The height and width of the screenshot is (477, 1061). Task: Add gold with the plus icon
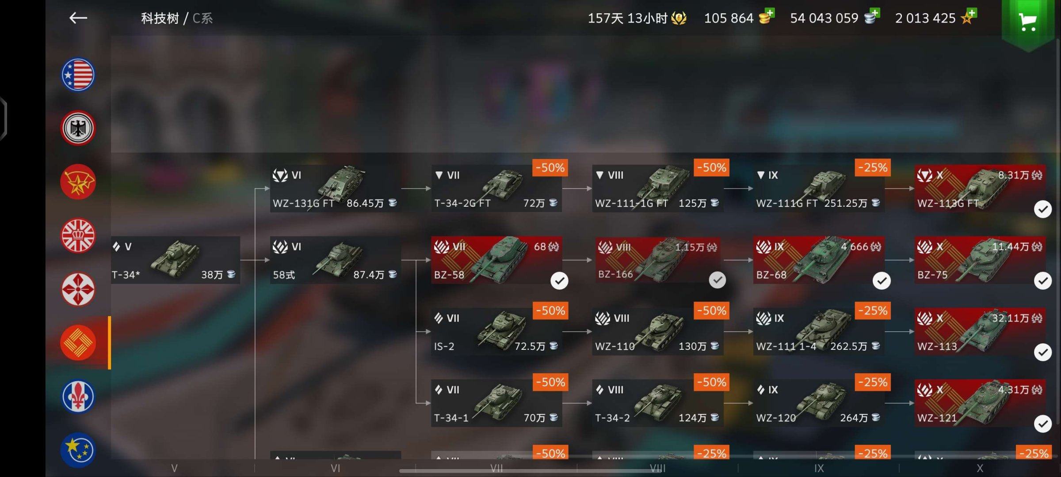[769, 13]
